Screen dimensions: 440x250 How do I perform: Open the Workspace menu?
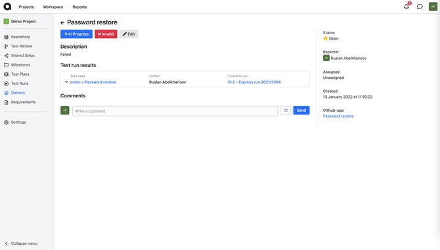pyautogui.click(x=53, y=7)
